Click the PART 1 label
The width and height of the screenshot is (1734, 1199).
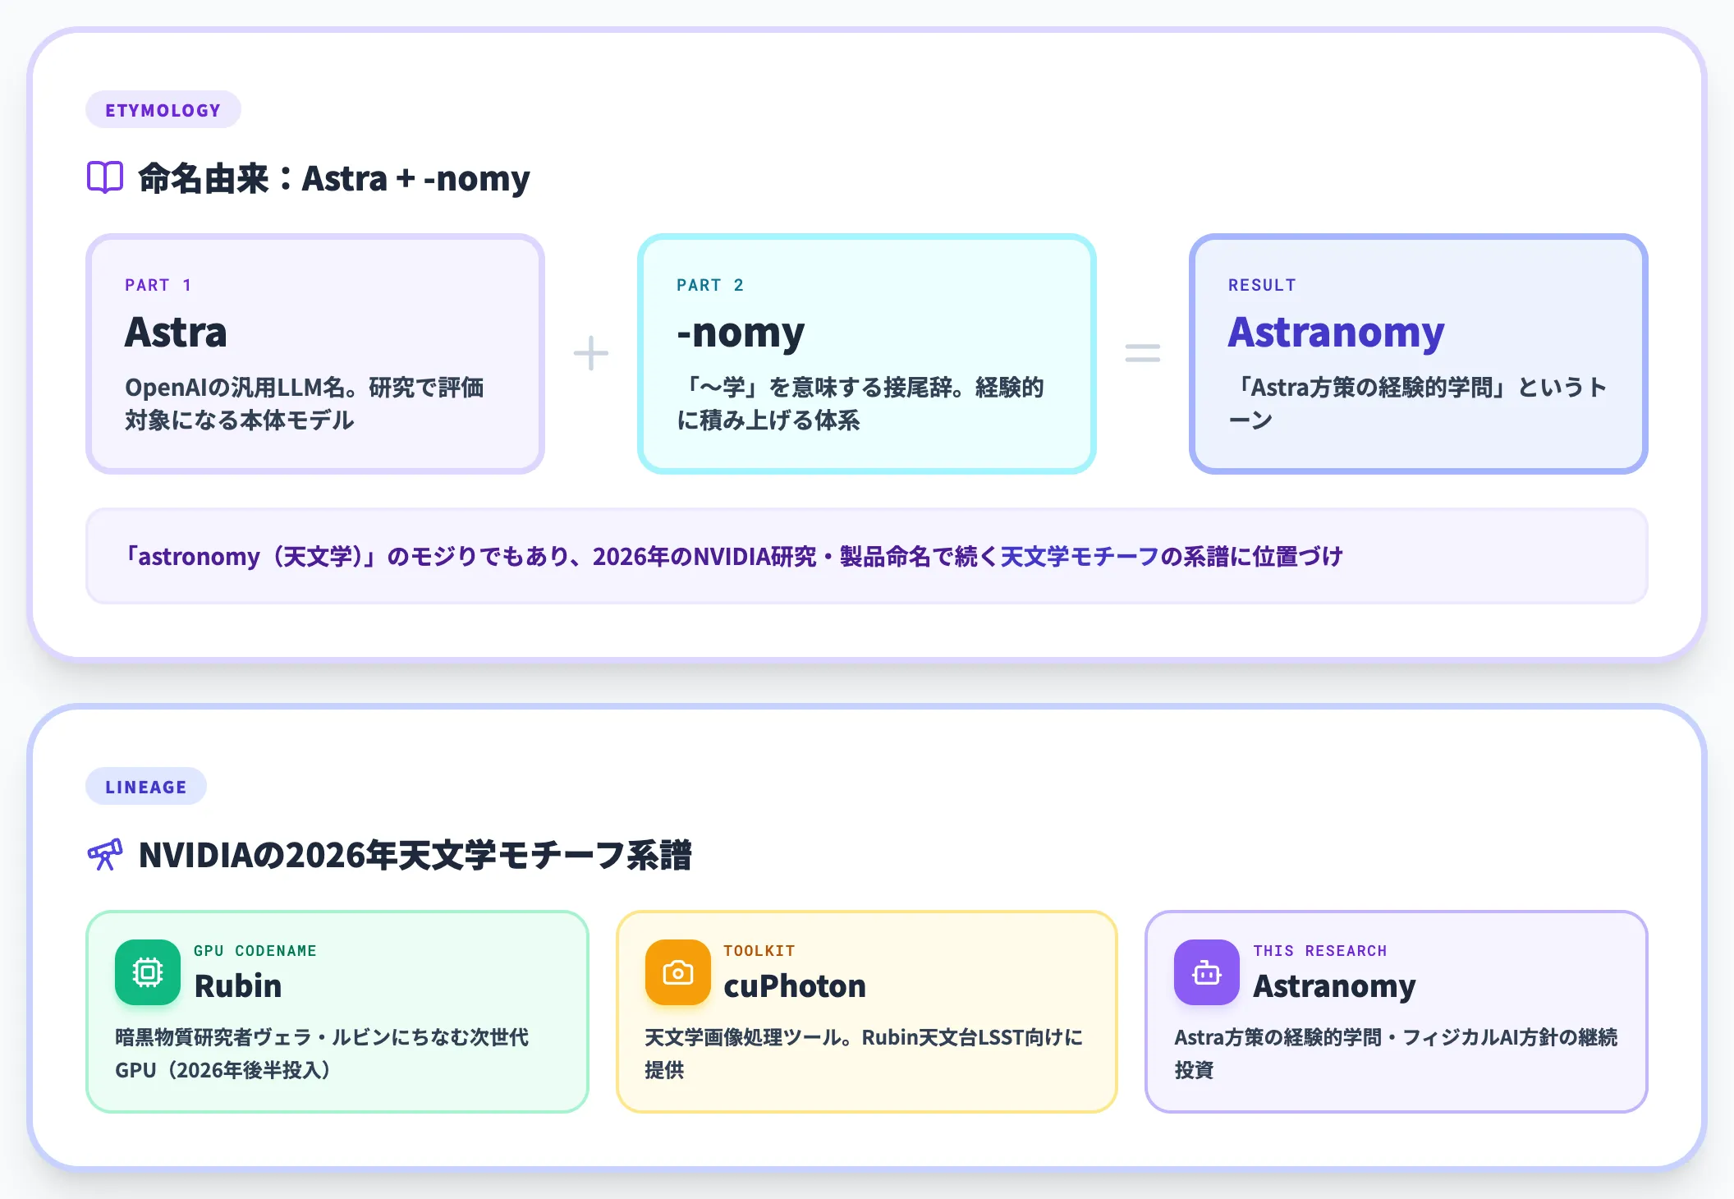(158, 285)
